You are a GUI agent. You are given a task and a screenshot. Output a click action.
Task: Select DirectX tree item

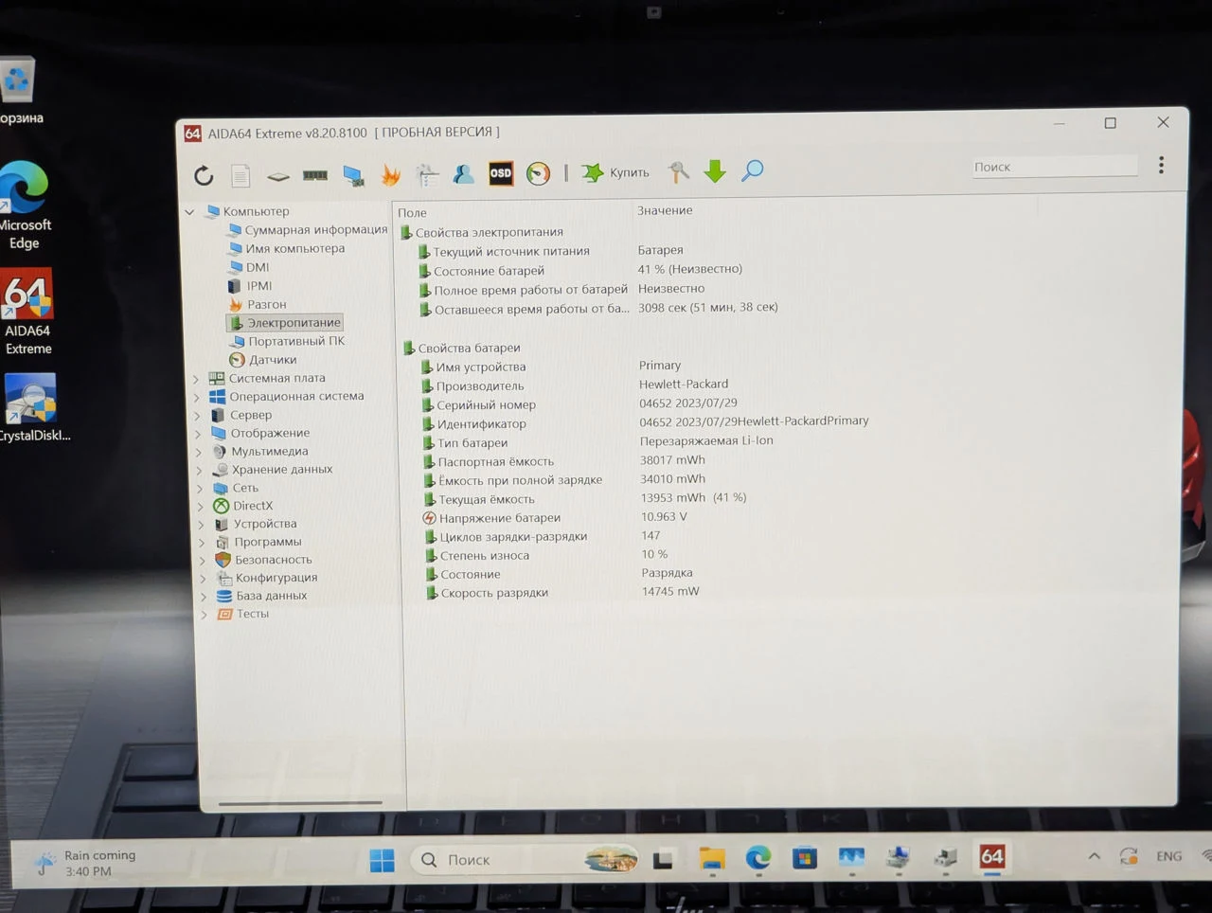coord(243,506)
